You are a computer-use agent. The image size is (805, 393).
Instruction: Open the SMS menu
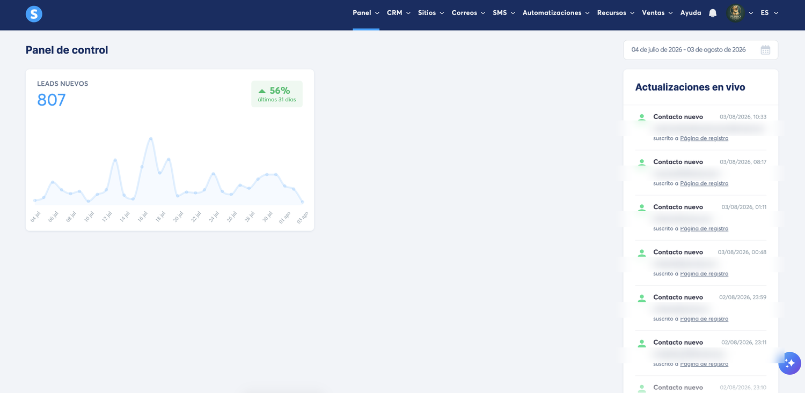(504, 13)
